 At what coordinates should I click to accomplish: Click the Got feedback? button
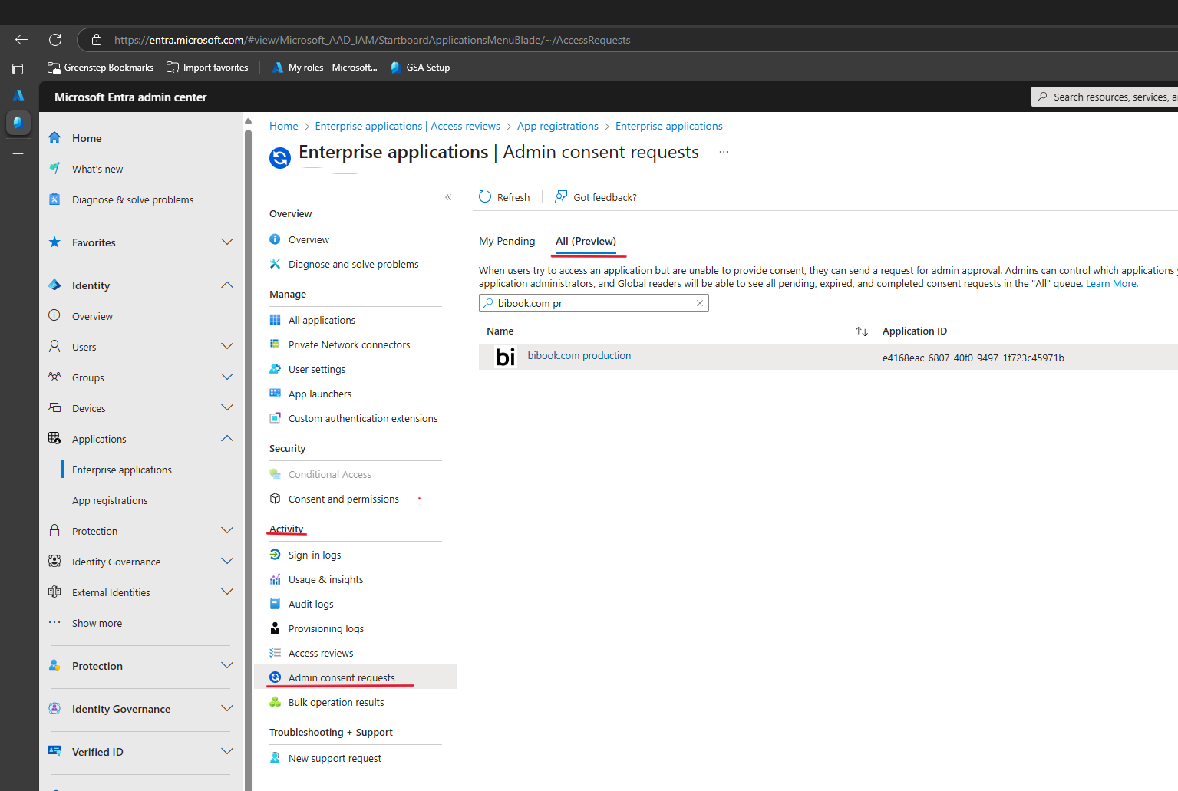(x=596, y=197)
